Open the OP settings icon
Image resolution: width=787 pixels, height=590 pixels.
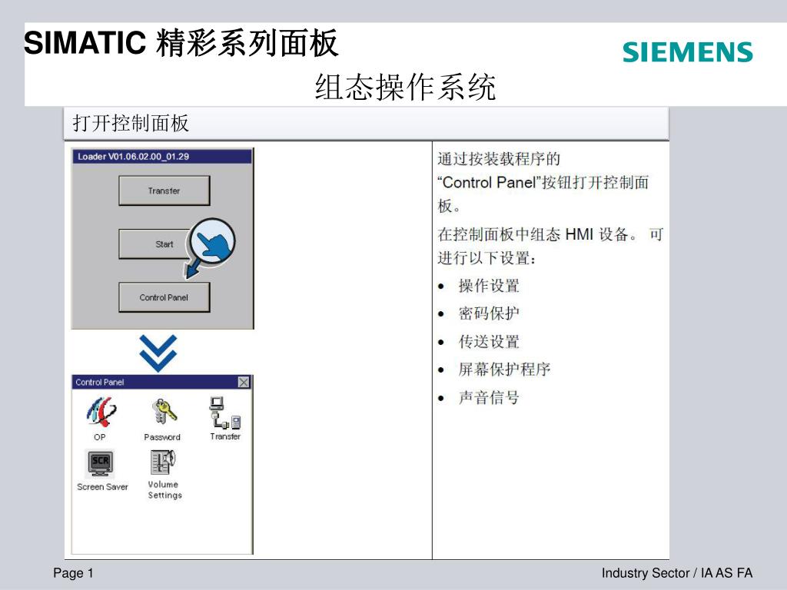(x=101, y=413)
